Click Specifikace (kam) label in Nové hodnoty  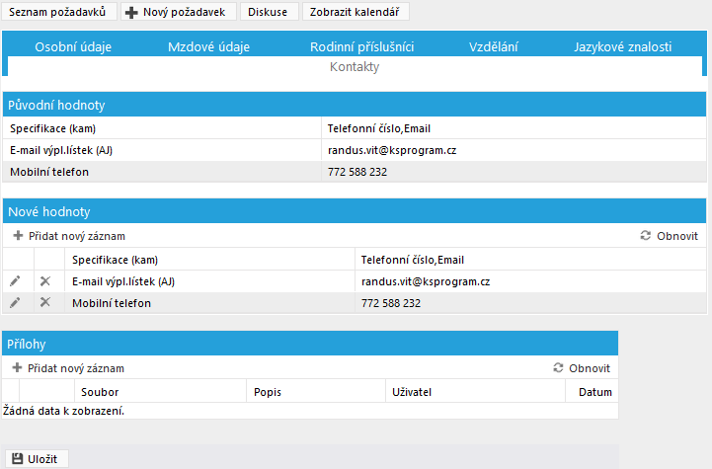115,260
